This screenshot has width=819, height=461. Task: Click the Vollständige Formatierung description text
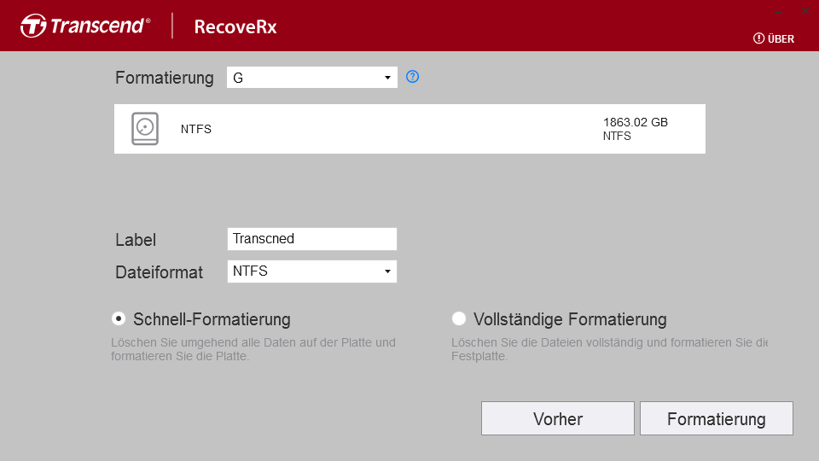(609, 349)
